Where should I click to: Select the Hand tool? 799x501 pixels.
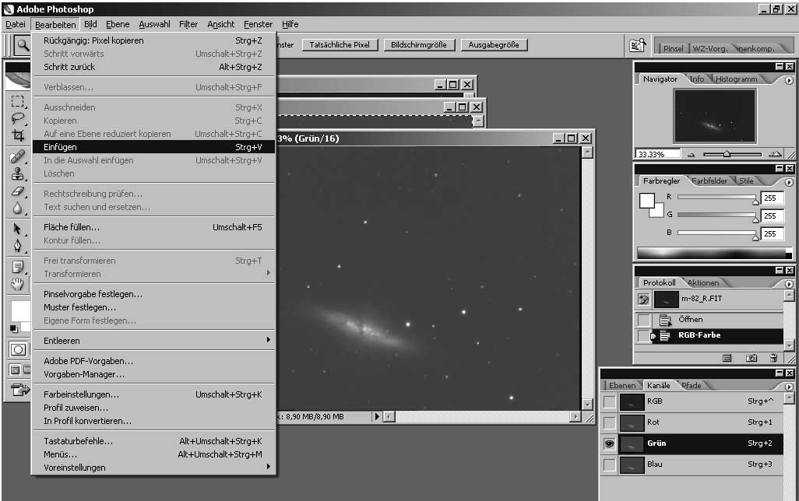pos(18,284)
